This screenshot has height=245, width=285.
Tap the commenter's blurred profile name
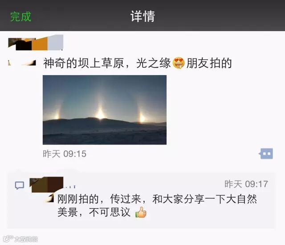(x=46, y=185)
